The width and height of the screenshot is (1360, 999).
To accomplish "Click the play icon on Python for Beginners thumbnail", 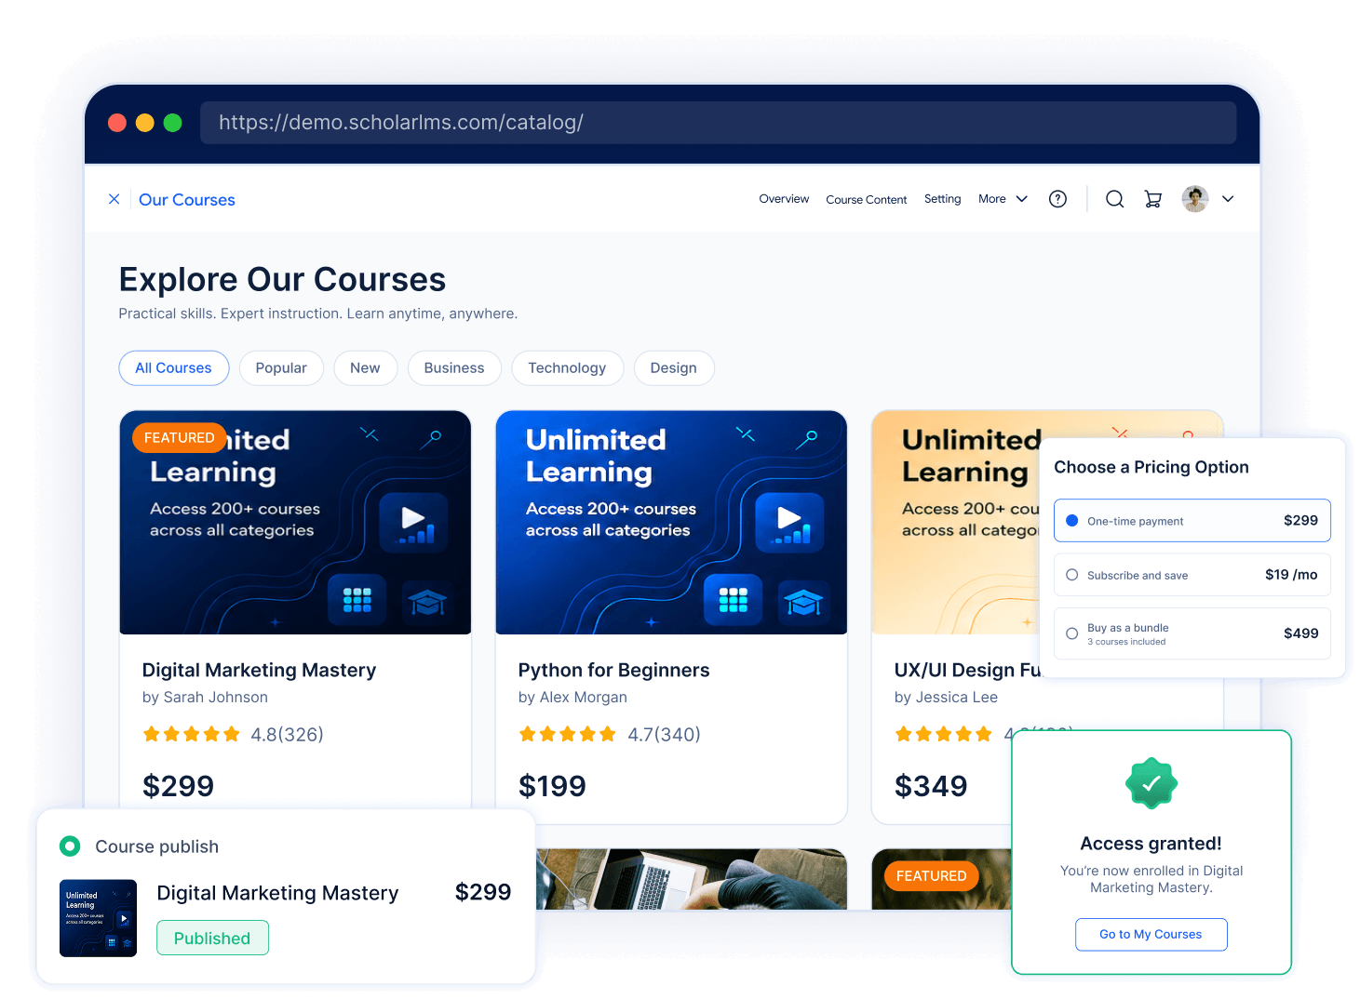I will pos(789,522).
